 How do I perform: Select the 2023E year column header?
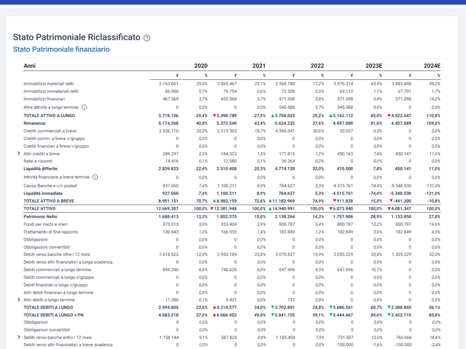point(374,66)
